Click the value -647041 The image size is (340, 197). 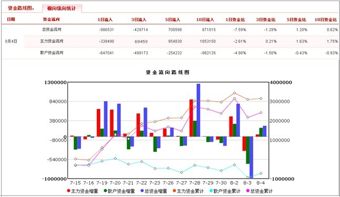(106, 53)
